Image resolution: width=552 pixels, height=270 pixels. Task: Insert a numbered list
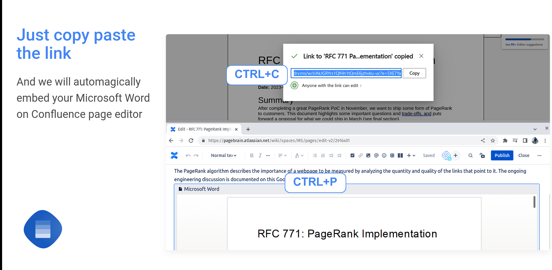[x=323, y=155]
